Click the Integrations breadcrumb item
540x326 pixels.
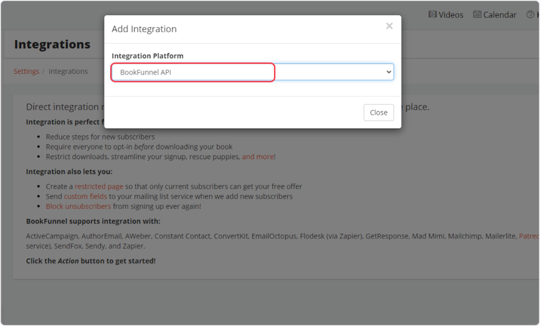tap(68, 71)
